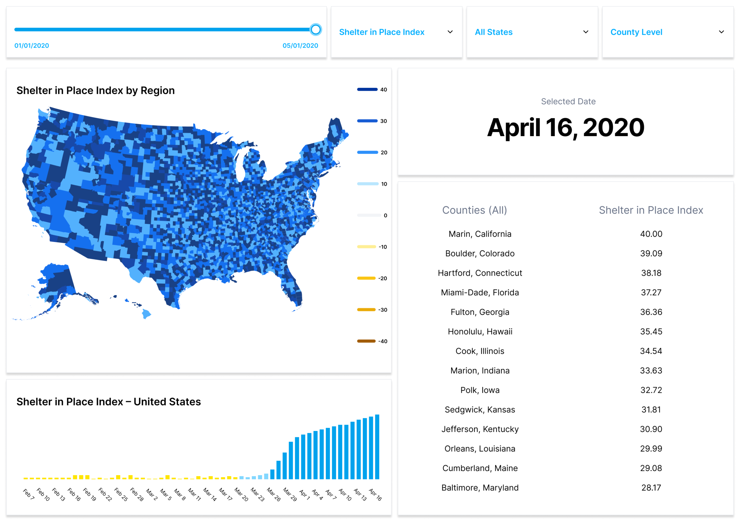Click the Apr 16 bar in chart
Viewport: 740px width, 526px height.
click(x=377, y=447)
